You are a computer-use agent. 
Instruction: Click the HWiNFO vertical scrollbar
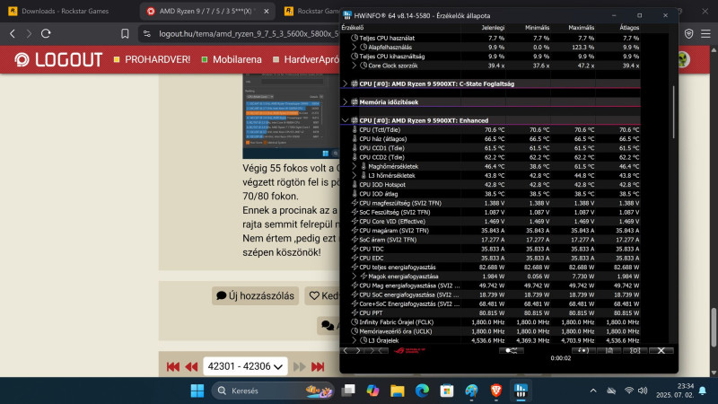pyautogui.click(x=673, y=111)
